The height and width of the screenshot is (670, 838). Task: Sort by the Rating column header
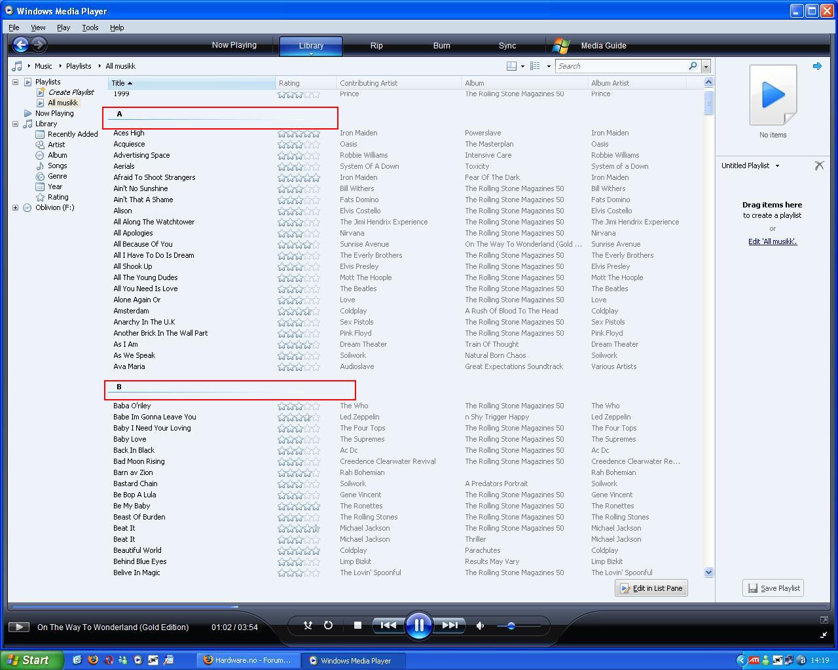pyautogui.click(x=306, y=83)
